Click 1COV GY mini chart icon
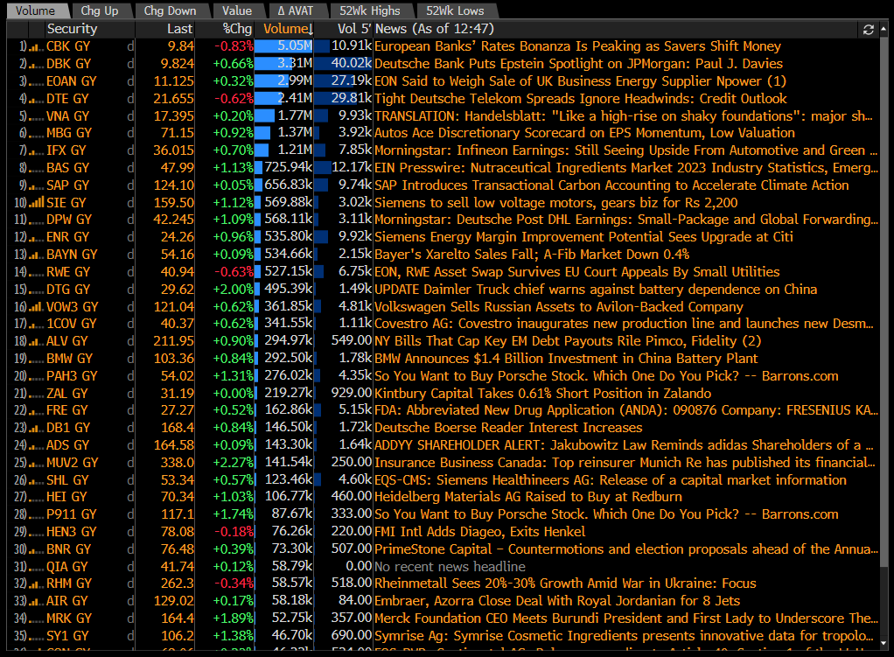The height and width of the screenshot is (657, 894). (37, 324)
